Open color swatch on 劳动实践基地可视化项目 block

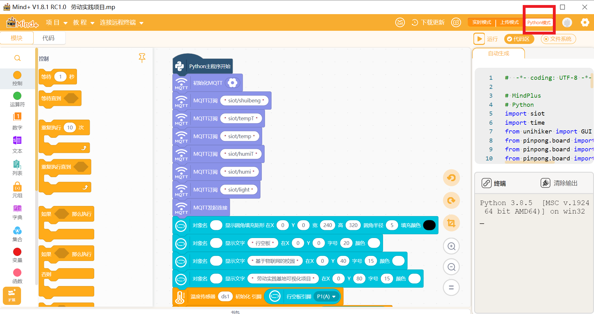414,279
